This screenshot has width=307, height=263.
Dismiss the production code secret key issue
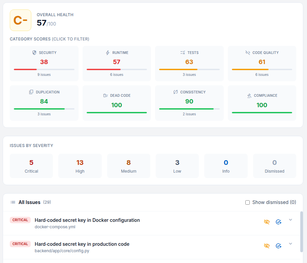[267, 246]
